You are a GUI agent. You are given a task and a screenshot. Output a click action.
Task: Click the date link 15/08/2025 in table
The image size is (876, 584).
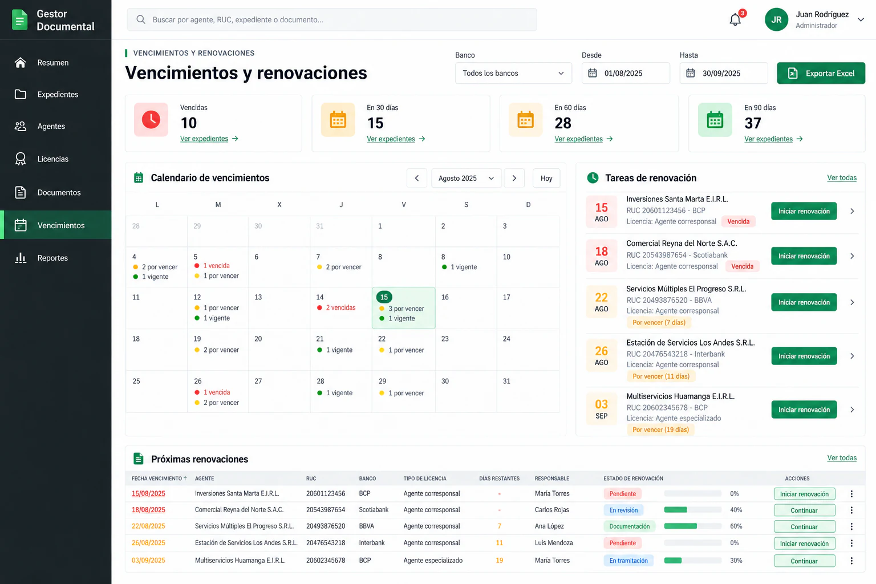click(148, 494)
